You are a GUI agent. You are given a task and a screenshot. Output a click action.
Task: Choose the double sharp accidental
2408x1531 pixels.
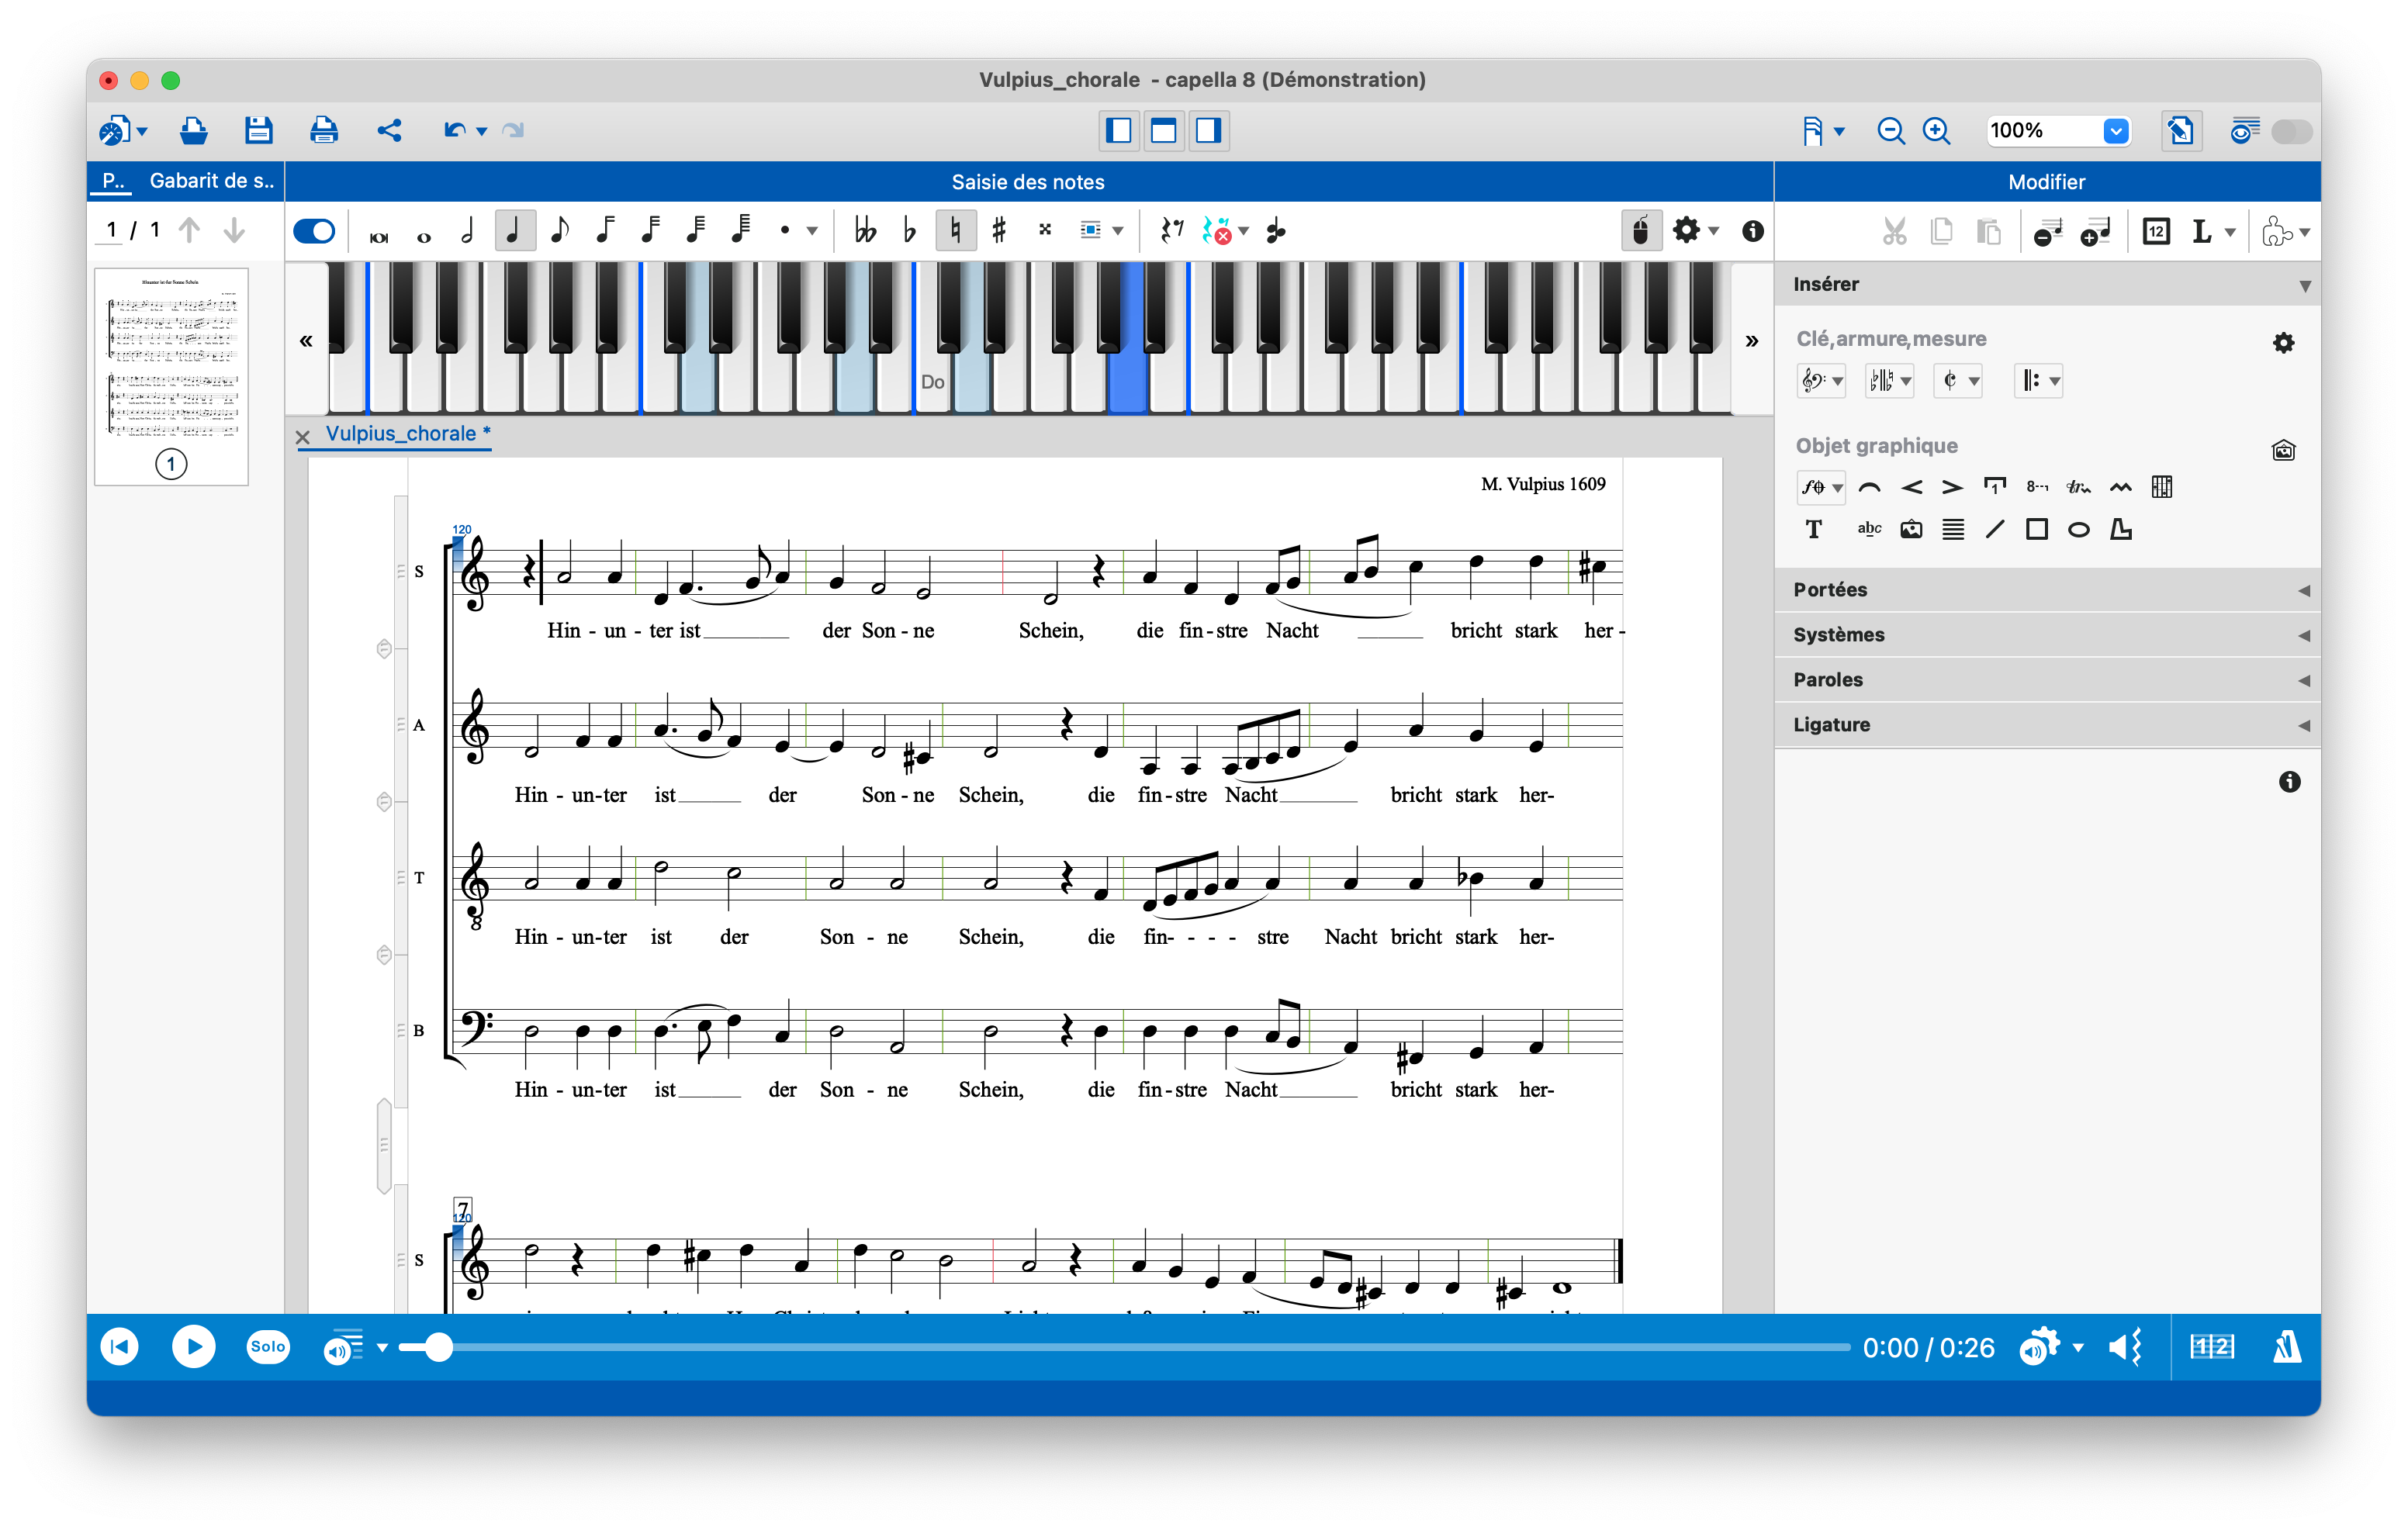(1045, 229)
